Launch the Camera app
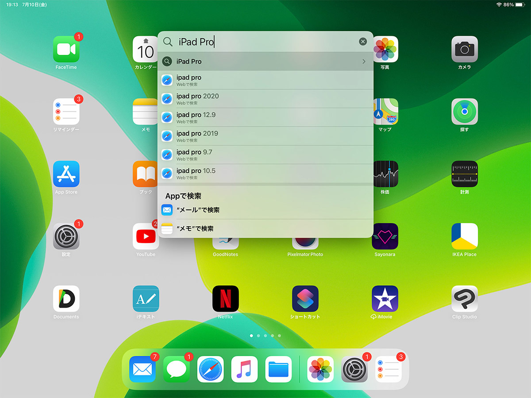 pyautogui.click(x=465, y=49)
